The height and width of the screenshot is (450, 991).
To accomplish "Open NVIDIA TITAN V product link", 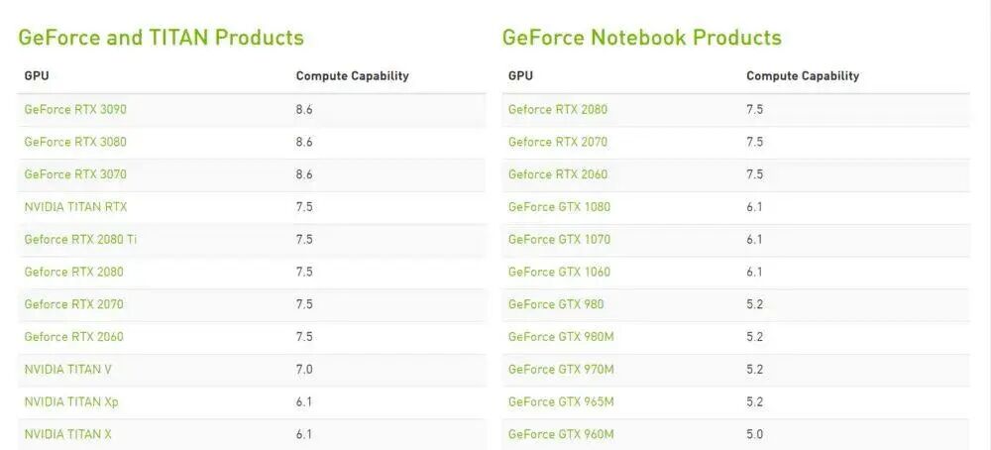I will (67, 369).
